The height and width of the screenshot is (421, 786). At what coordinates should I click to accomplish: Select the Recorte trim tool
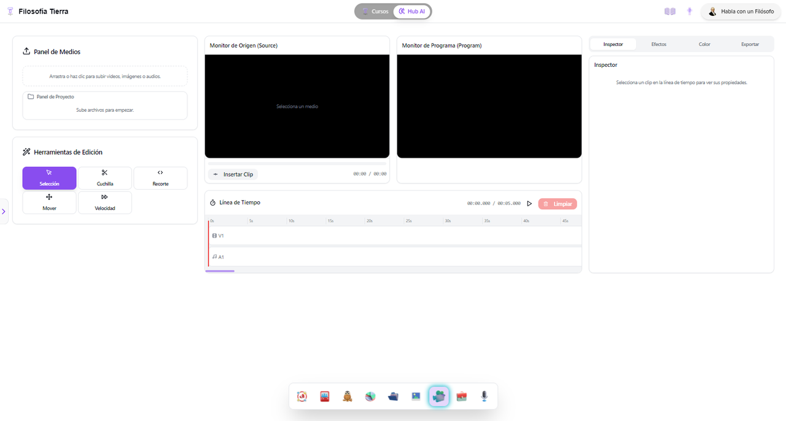pyautogui.click(x=160, y=178)
